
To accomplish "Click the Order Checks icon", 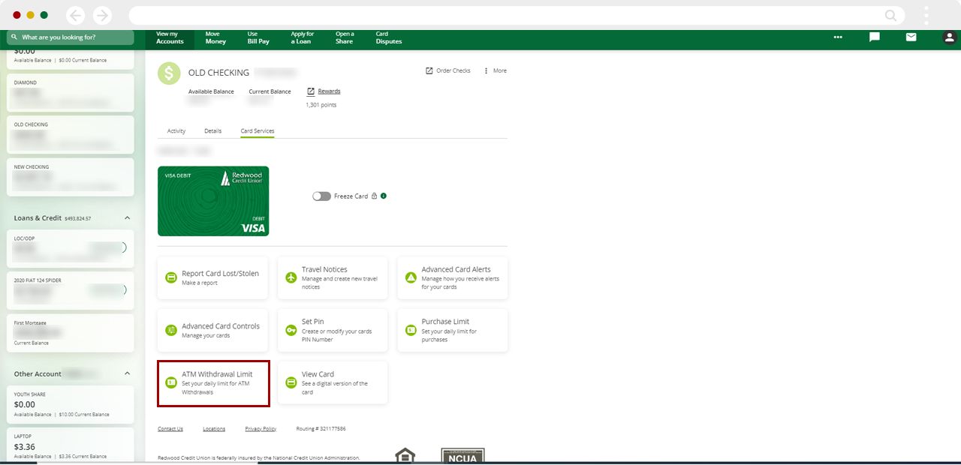I will (429, 70).
